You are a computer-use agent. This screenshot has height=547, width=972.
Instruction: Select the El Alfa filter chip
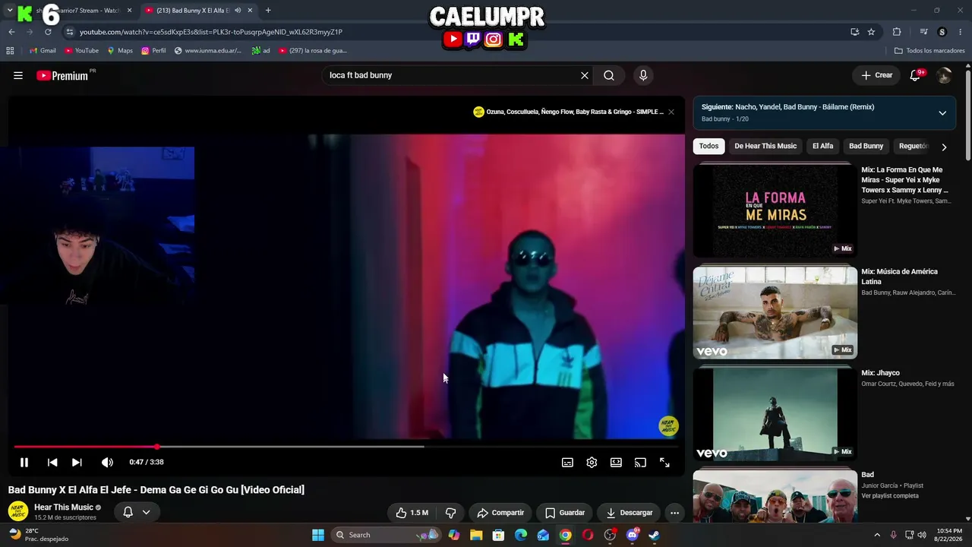coord(822,146)
